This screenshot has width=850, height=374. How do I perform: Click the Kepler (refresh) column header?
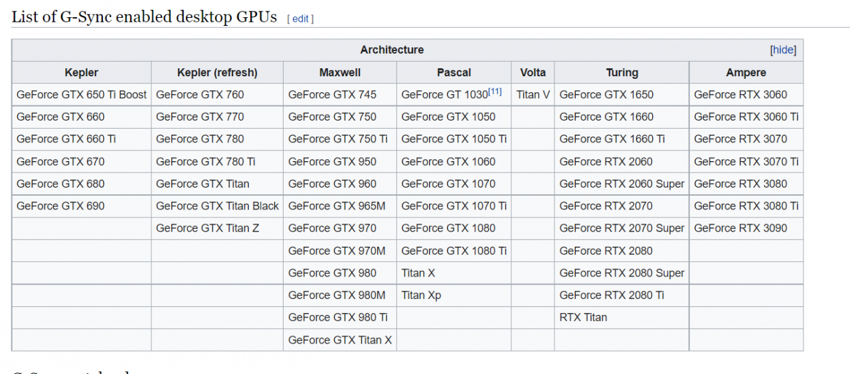tap(217, 72)
